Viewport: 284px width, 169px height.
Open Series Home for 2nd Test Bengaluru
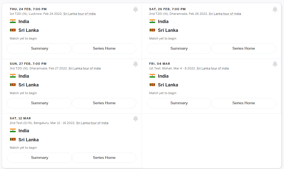click(x=104, y=158)
